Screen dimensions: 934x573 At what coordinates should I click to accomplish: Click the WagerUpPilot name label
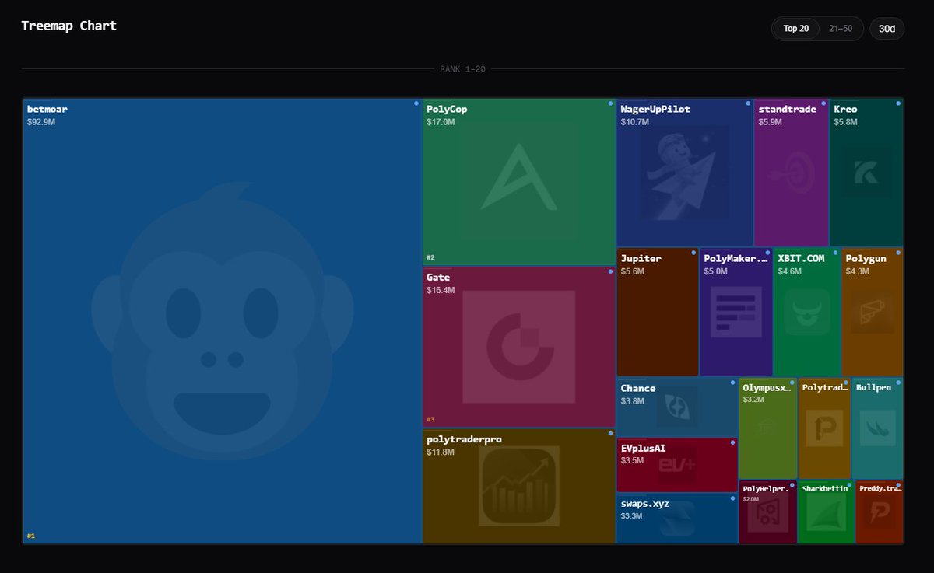(x=655, y=110)
